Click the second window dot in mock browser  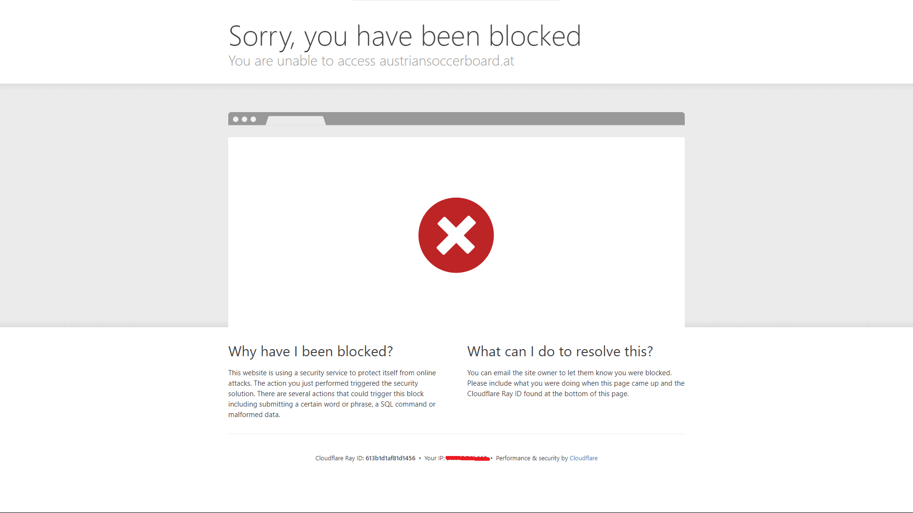[244, 119]
